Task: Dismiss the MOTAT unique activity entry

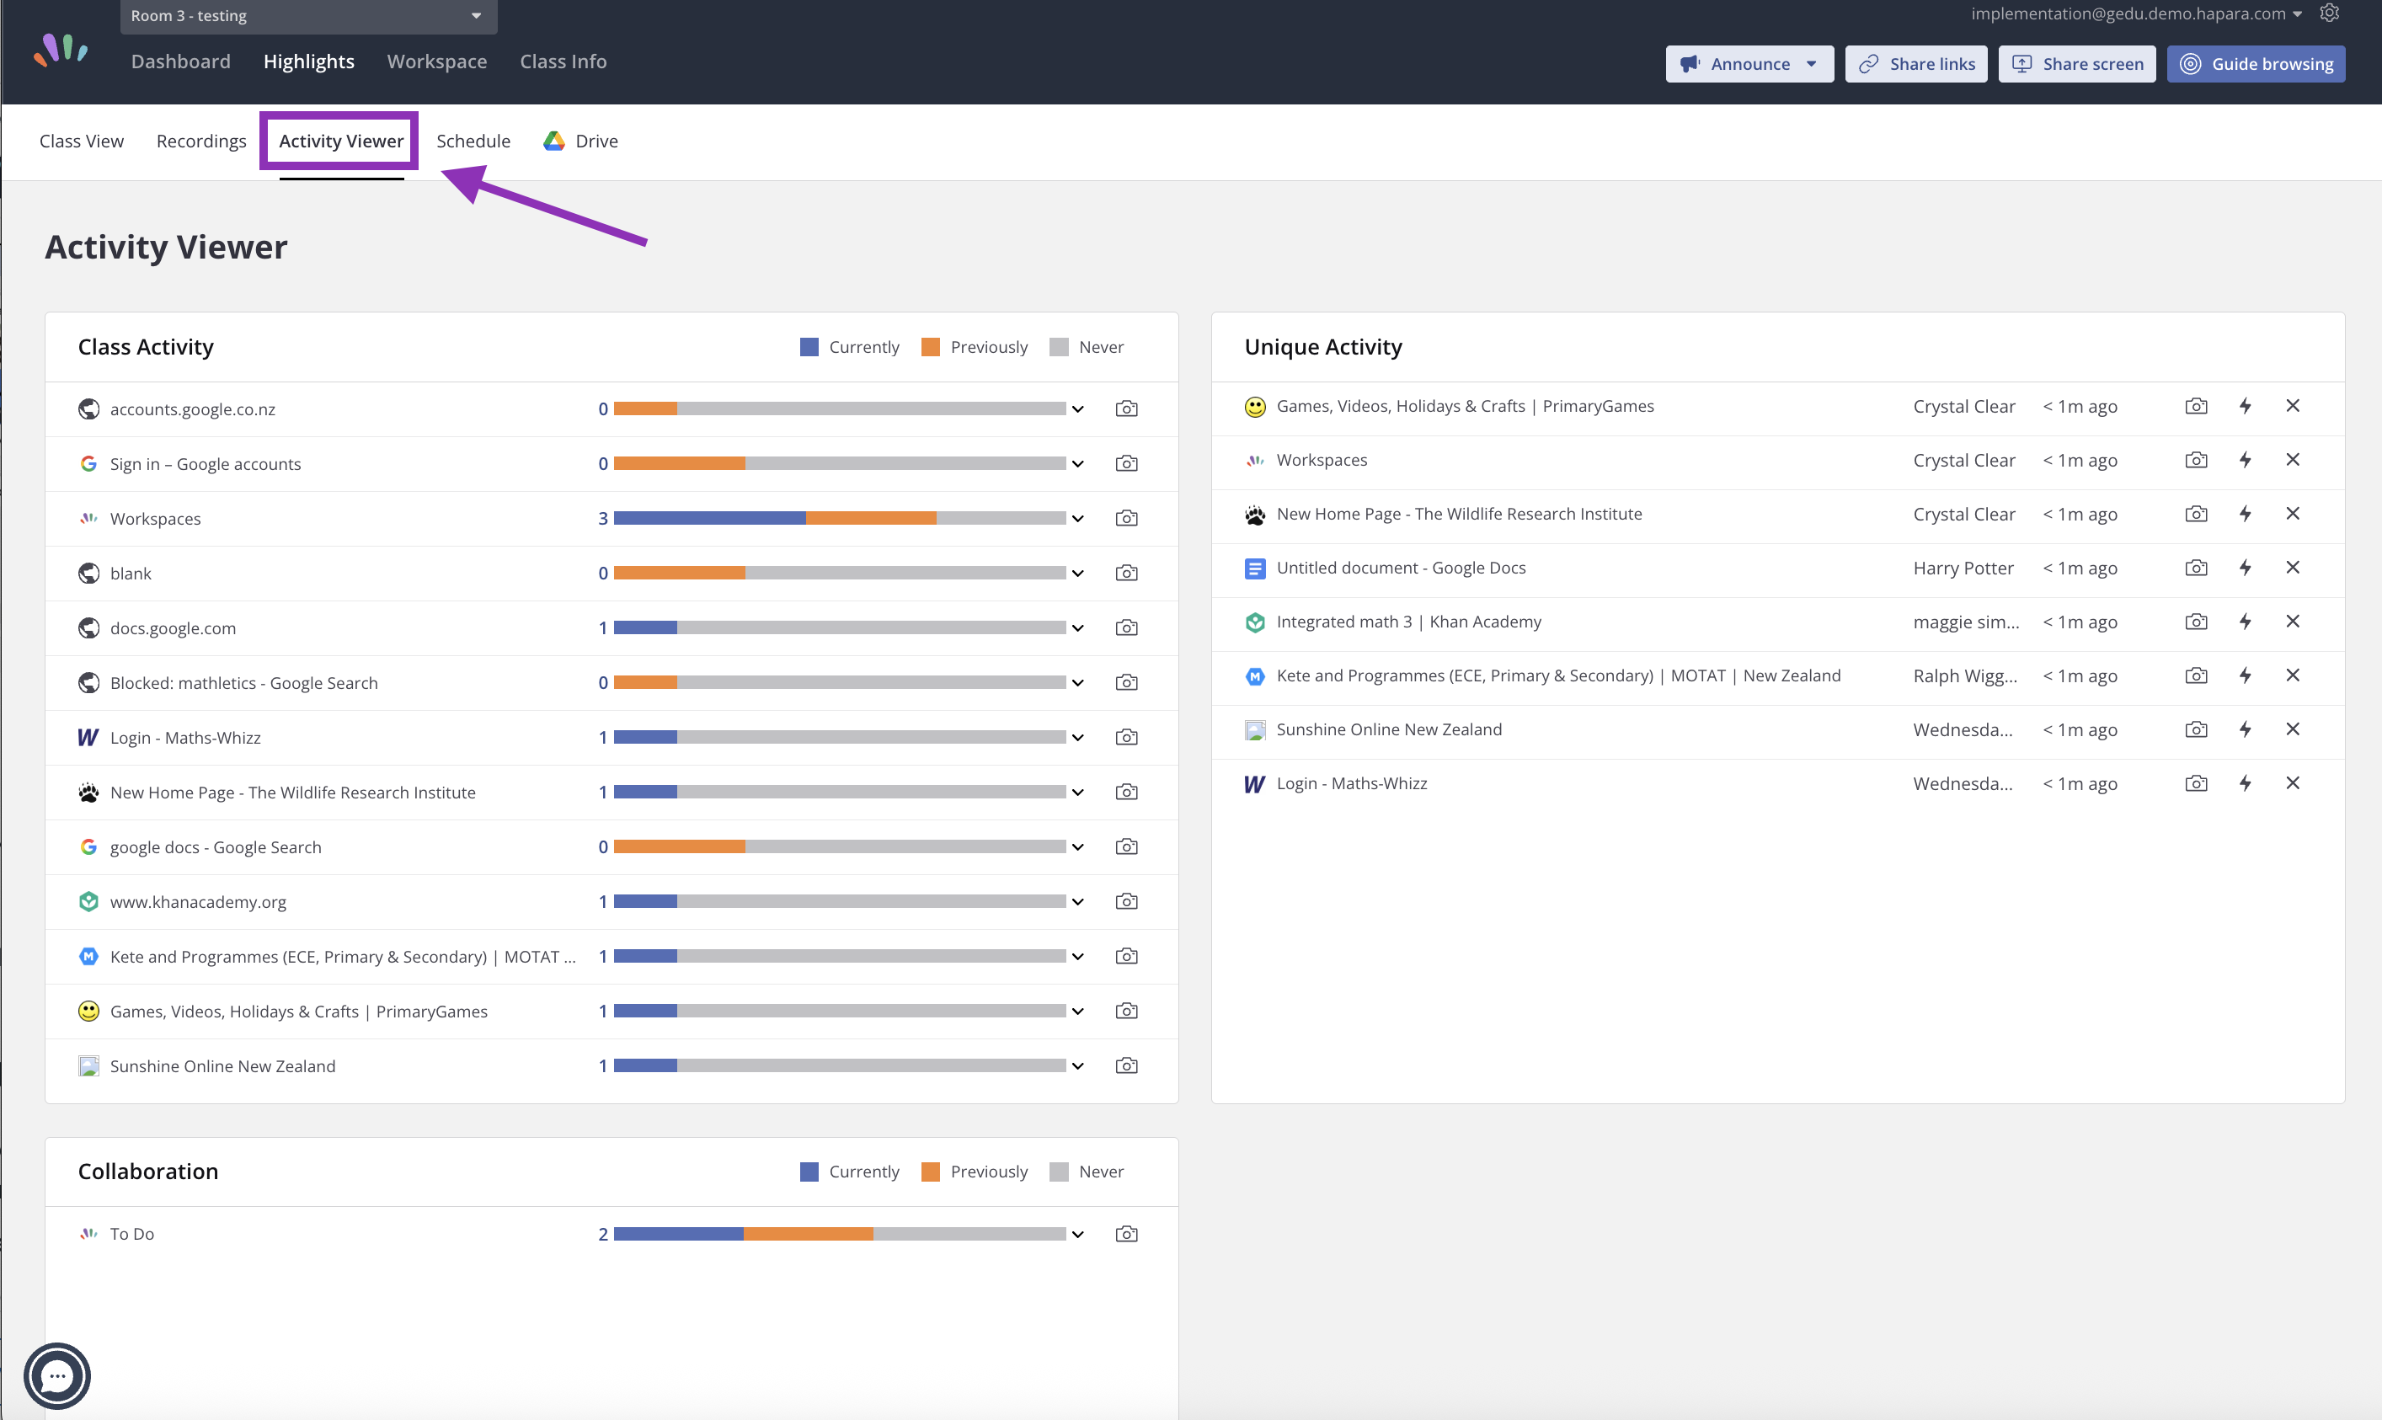Action: click(x=2293, y=675)
